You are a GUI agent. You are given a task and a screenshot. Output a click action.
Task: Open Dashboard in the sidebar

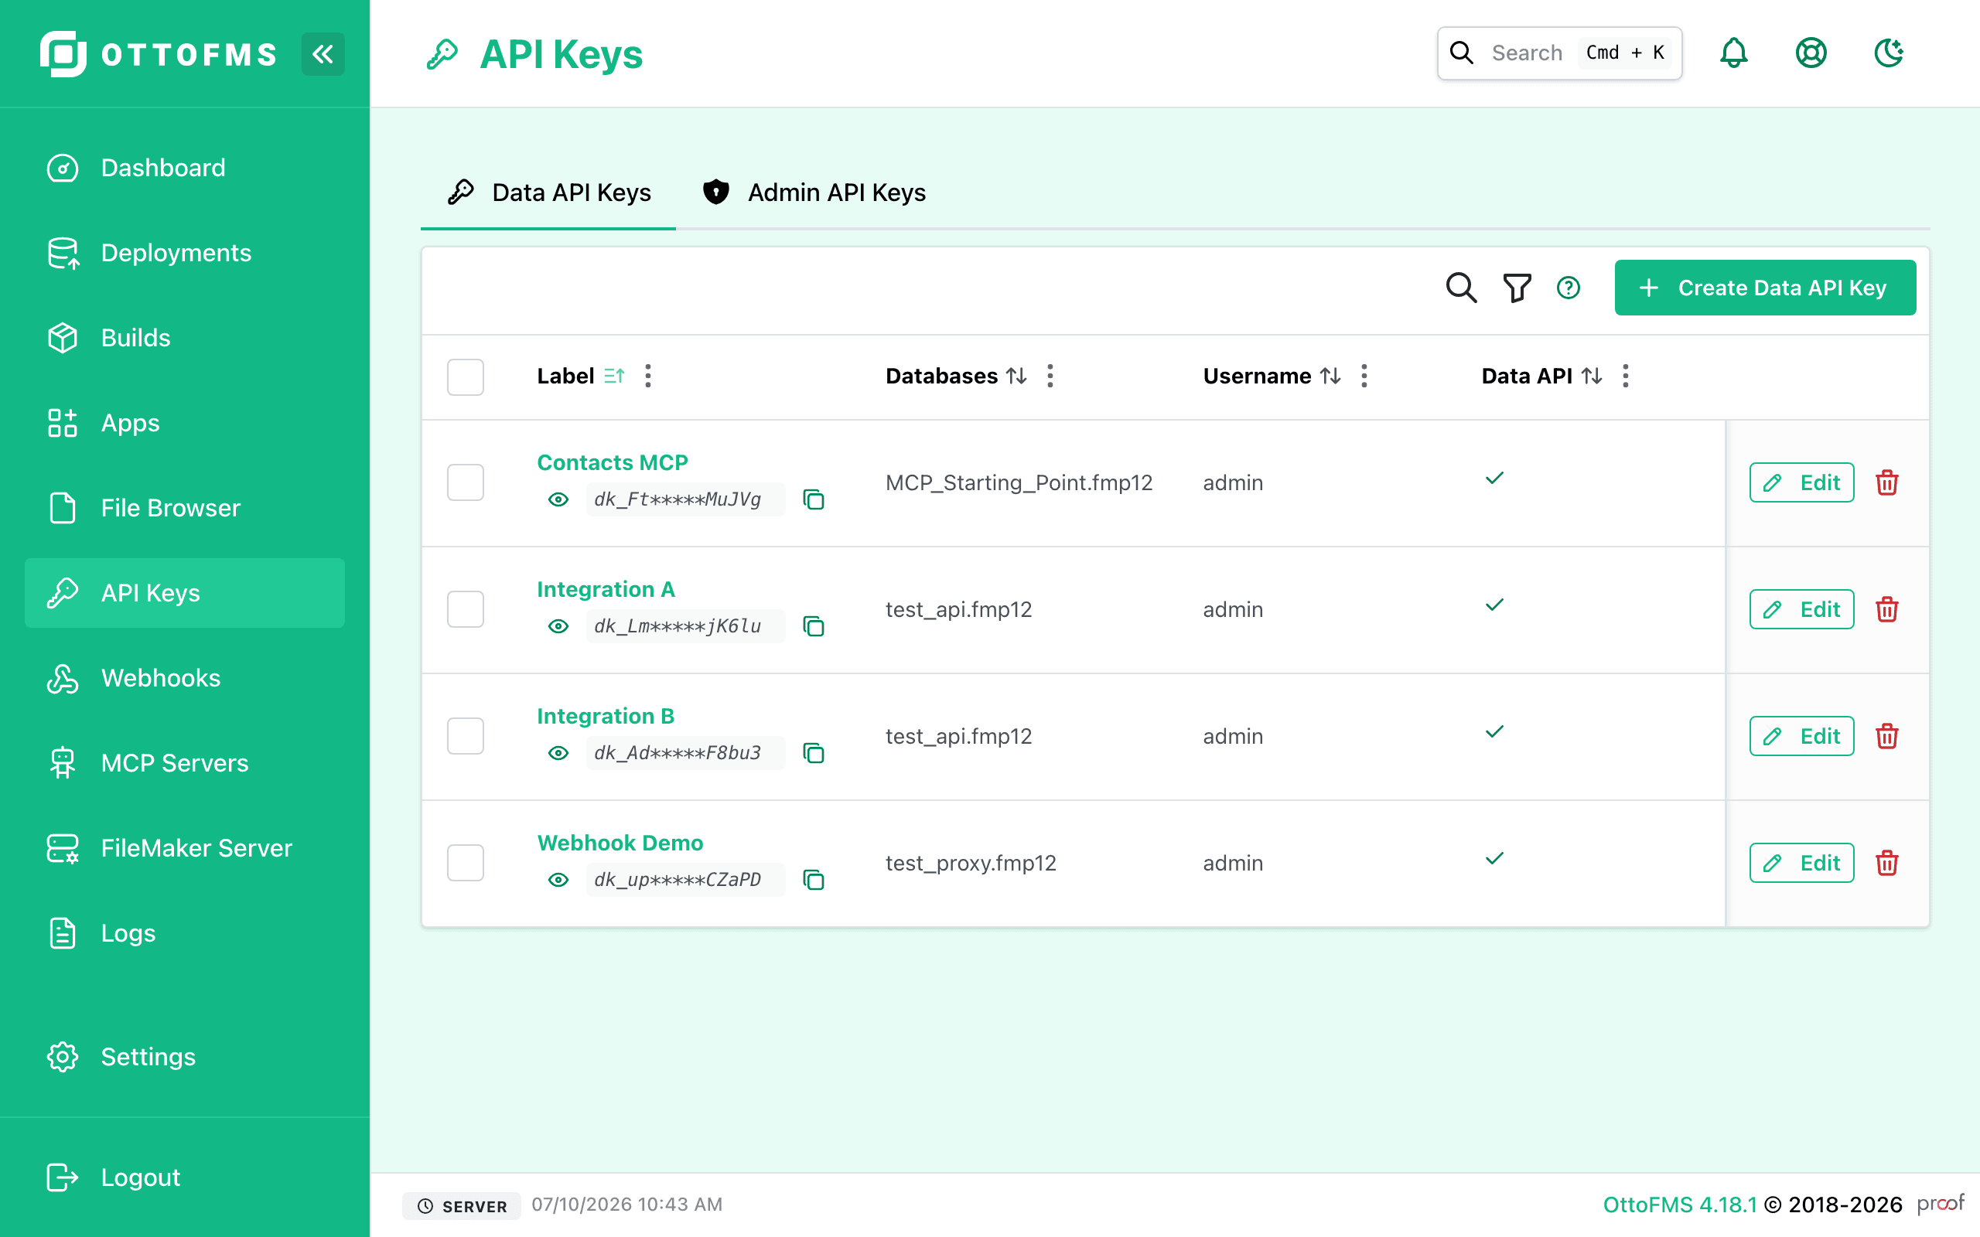185,168
